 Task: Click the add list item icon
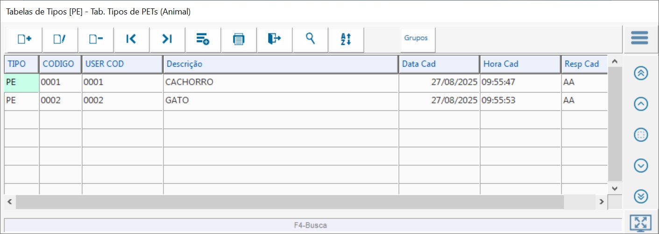tap(203, 39)
